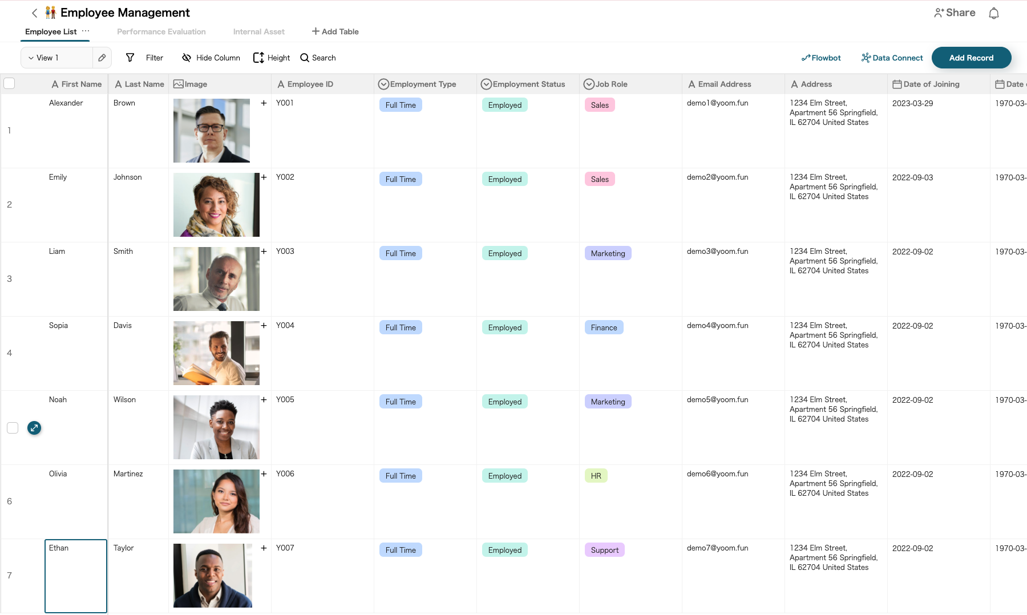The width and height of the screenshot is (1027, 615).
Task: Open Olivia Martinez's photo thumbnail
Action: pos(216,501)
